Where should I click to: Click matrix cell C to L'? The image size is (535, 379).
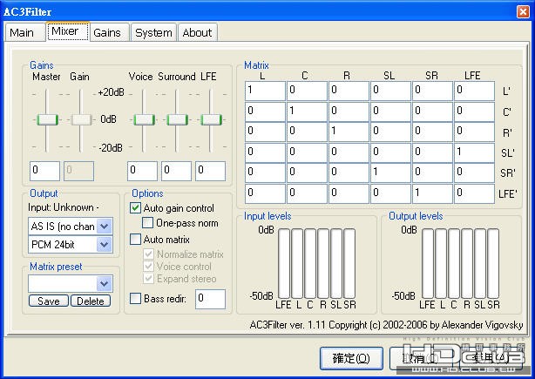click(307, 91)
